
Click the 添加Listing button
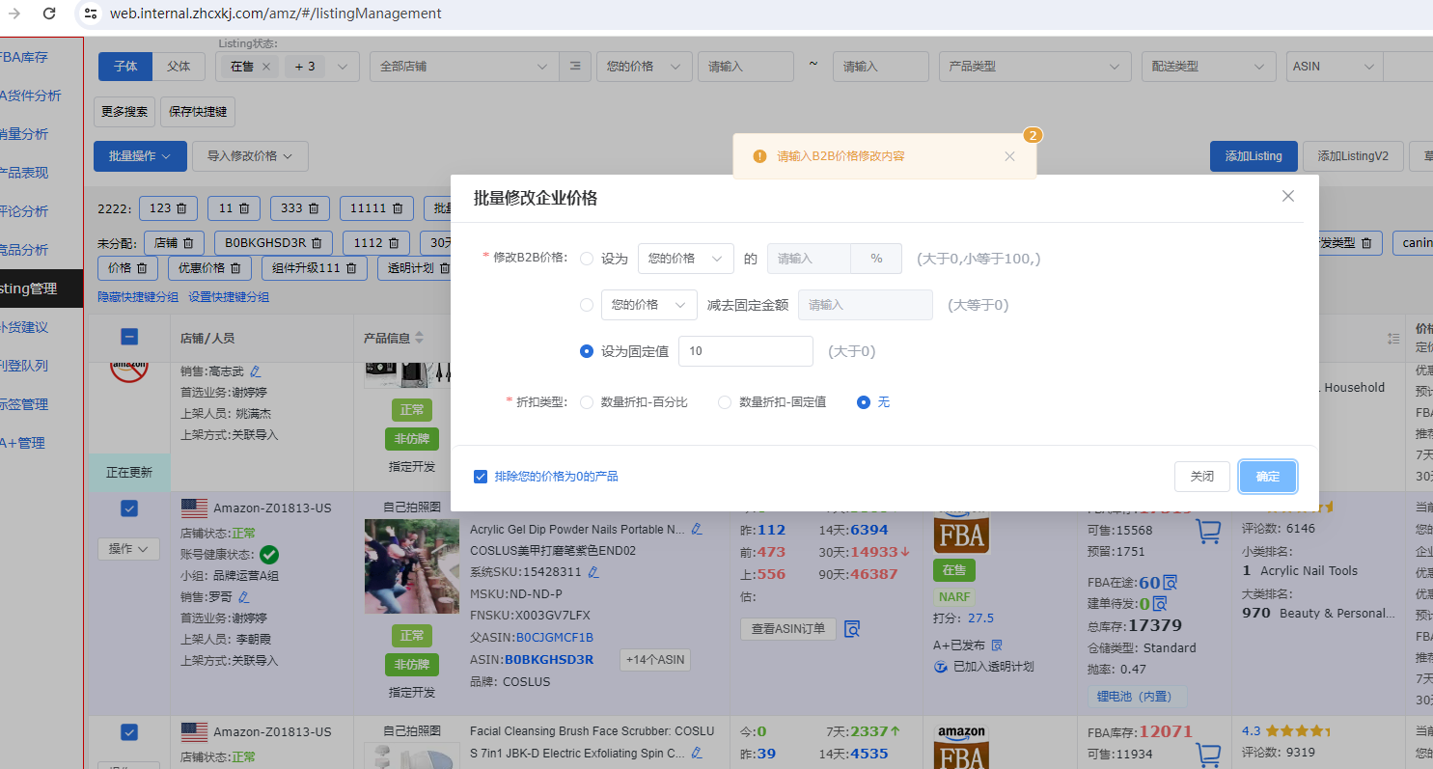pos(1254,156)
